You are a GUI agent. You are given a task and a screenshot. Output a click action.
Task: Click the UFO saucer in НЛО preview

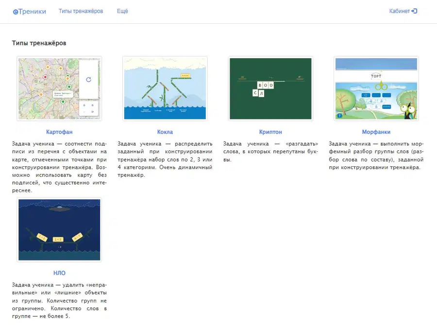pos(59,208)
